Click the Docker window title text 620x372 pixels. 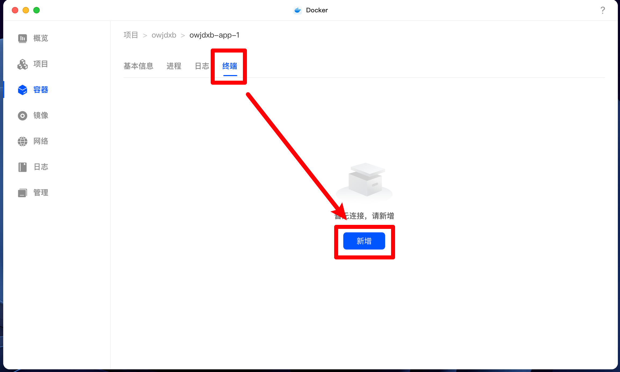[x=317, y=10]
